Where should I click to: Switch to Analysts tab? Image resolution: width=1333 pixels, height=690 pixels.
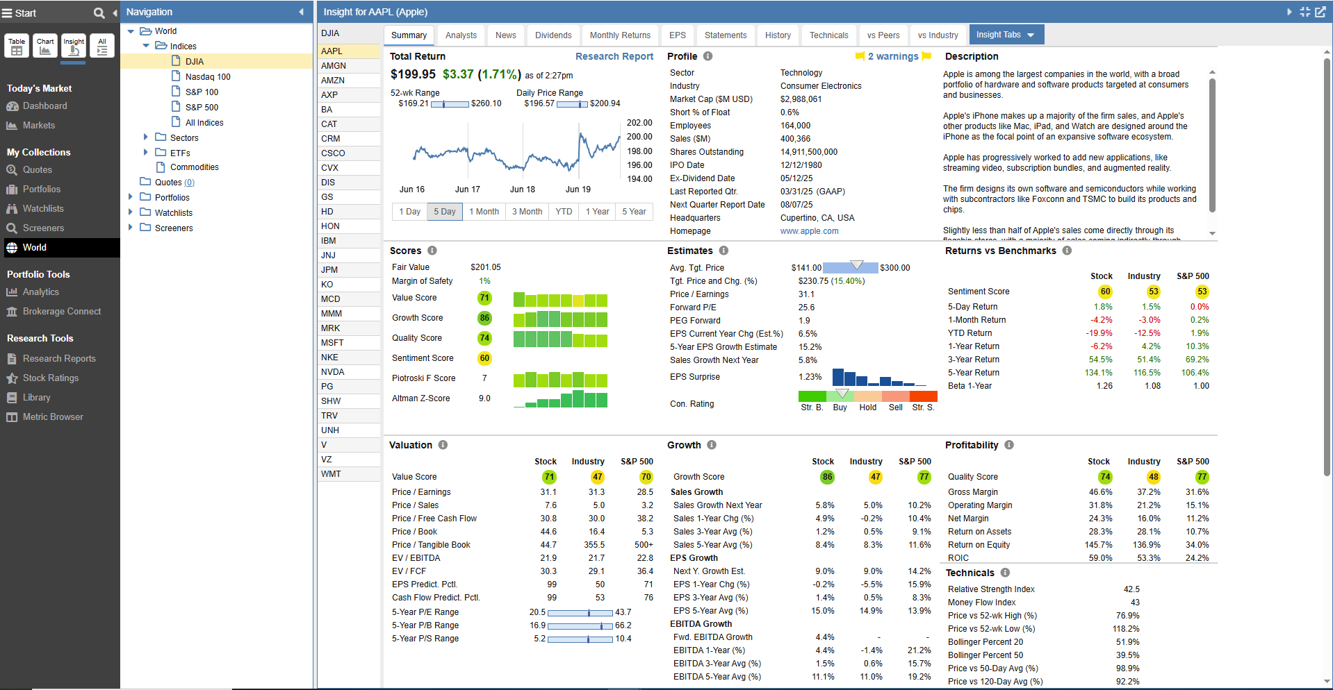coord(461,35)
